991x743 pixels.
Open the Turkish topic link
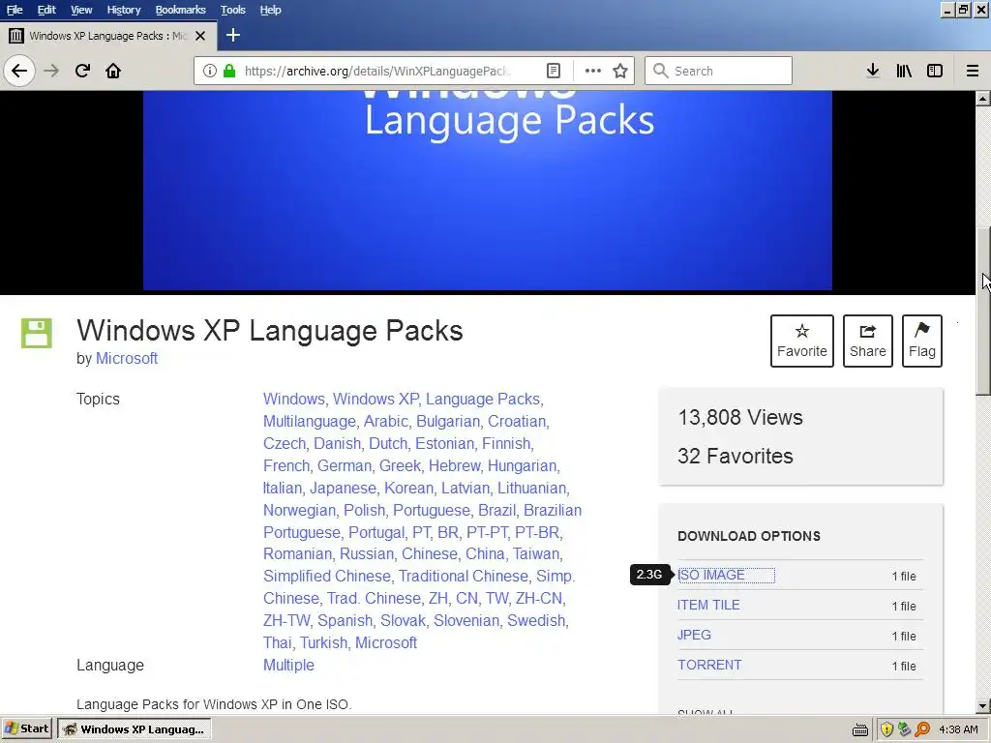pos(323,643)
